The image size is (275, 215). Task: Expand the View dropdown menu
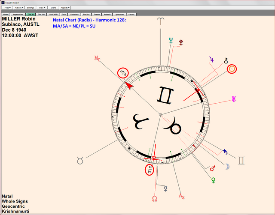(42, 8)
